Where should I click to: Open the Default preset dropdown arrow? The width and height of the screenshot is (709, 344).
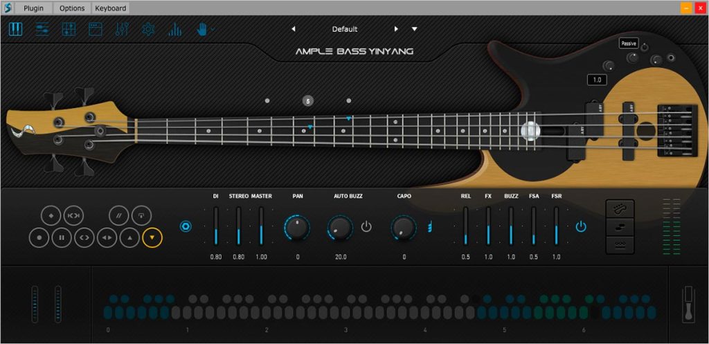click(x=414, y=29)
